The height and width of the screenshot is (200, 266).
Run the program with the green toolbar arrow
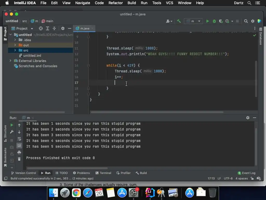207,21
